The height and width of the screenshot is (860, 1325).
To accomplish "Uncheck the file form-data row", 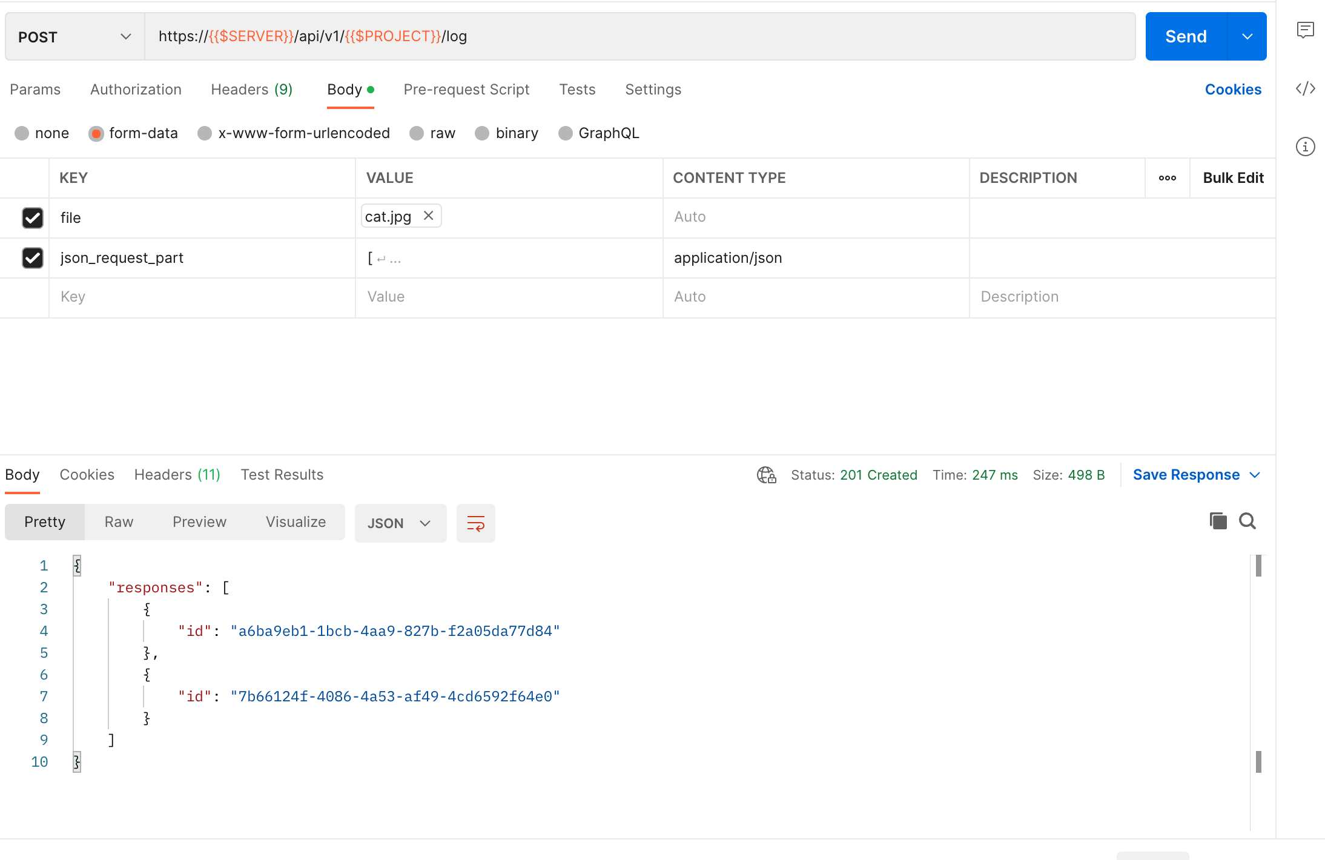I will pyautogui.click(x=33, y=218).
